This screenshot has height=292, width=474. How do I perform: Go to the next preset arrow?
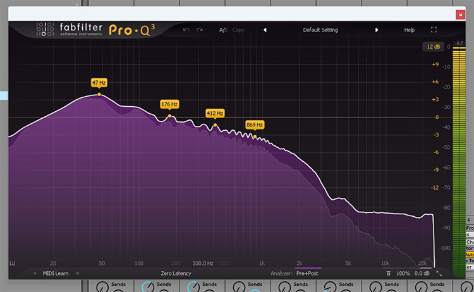377,30
